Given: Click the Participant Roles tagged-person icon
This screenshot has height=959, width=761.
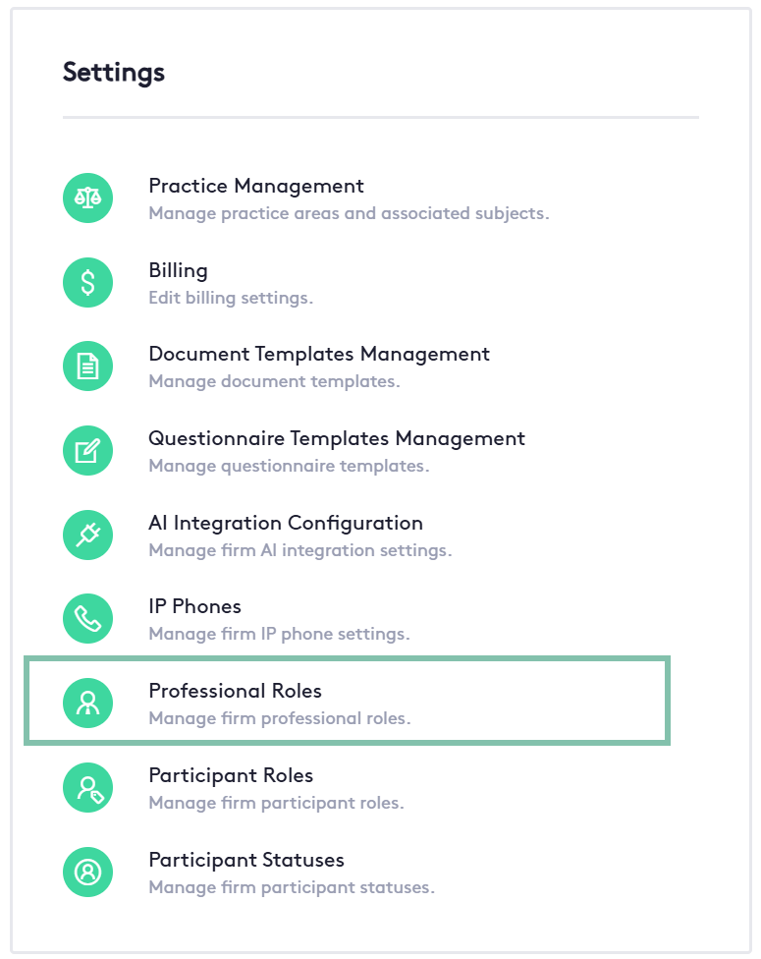Looking at the screenshot, I should pyautogui.click(x=88, y=788).
